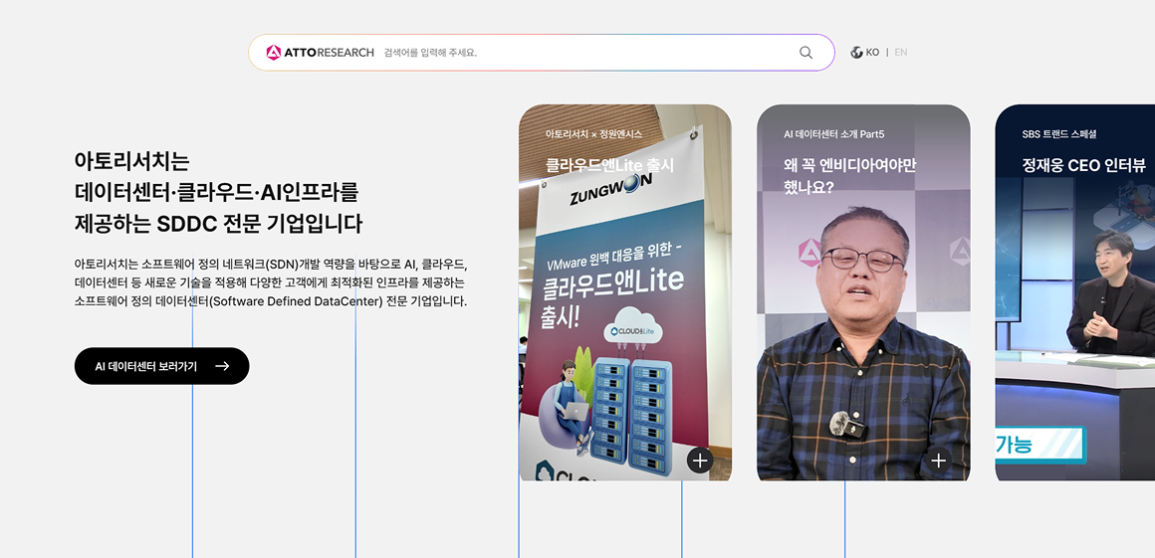Click the globe language icon
The image size is (1155, 558).
coord(856,53)
